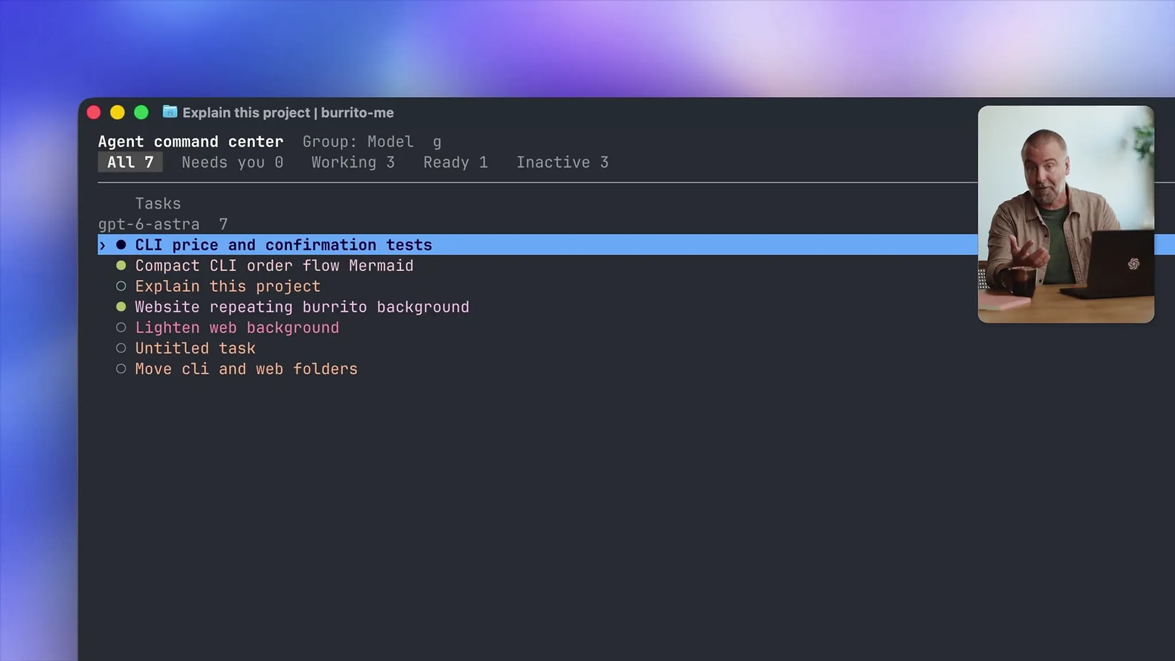Click hollow status circle of Explain this project
Image resolution: width=1175 pixels, height=661 pixels.
[121, 286]
